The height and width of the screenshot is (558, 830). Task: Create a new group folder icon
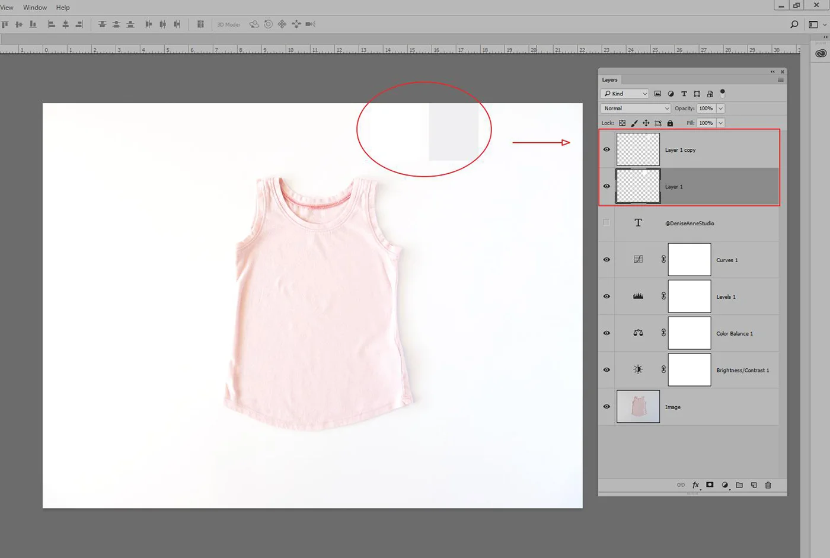[739, 485]
